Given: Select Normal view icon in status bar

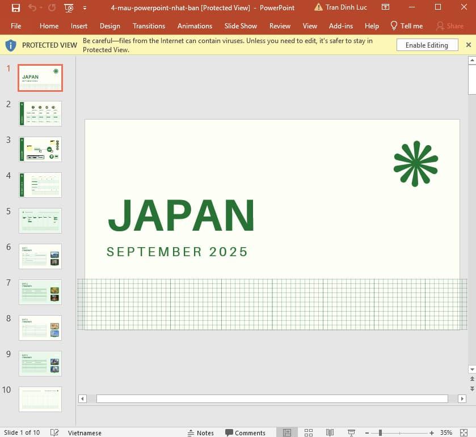Looking at the screenshot, I should click(x=287, y=432).
